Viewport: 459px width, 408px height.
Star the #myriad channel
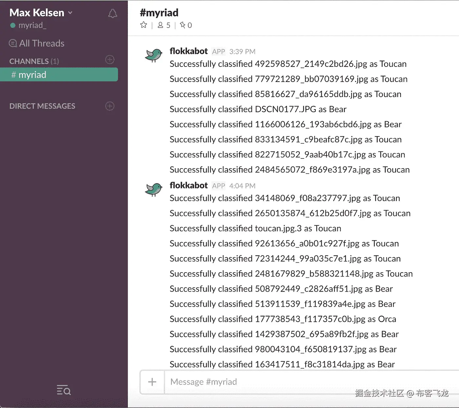tap(144, 25)
